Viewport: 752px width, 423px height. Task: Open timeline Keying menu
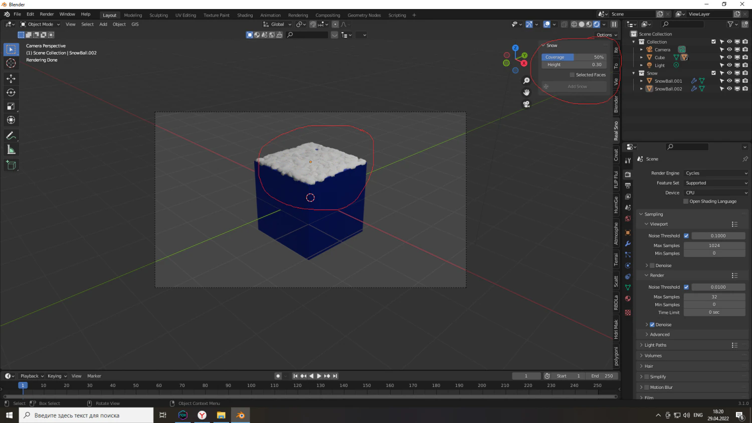point(57,376)
